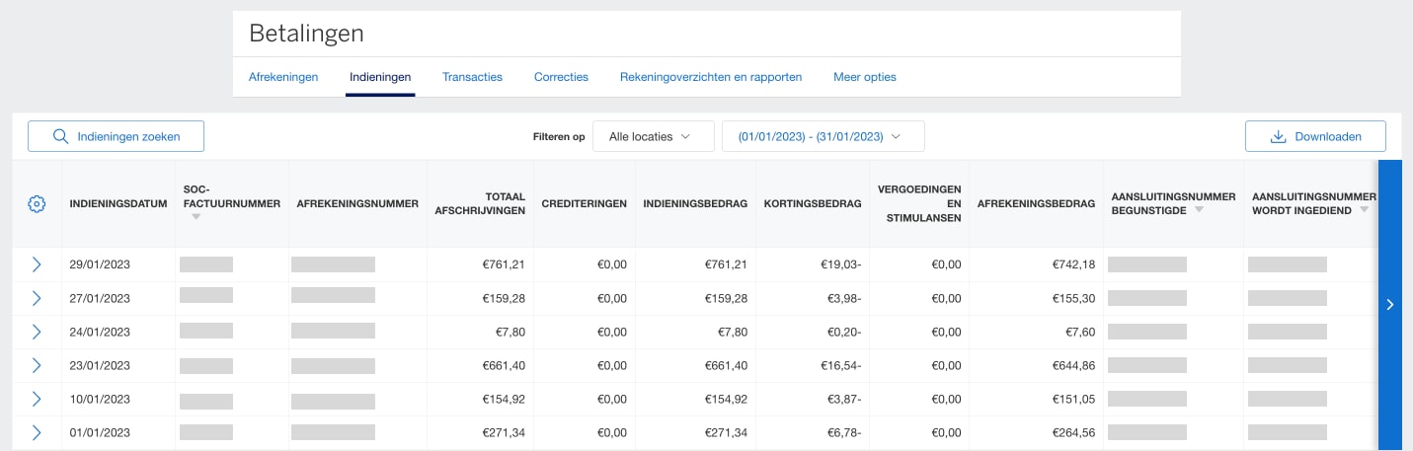The width and height of the screenshot is (1413, 451).
Task: Click discount amount €0,20-
Action: 845,332
